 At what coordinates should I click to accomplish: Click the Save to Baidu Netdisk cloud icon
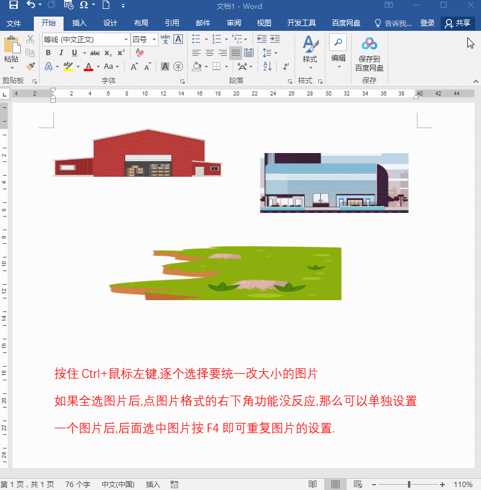369,44
